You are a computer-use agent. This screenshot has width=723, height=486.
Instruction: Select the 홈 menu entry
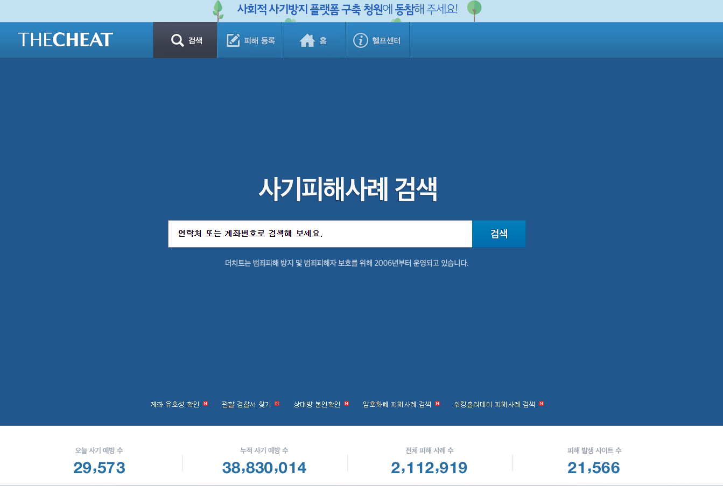coord(314,39)
